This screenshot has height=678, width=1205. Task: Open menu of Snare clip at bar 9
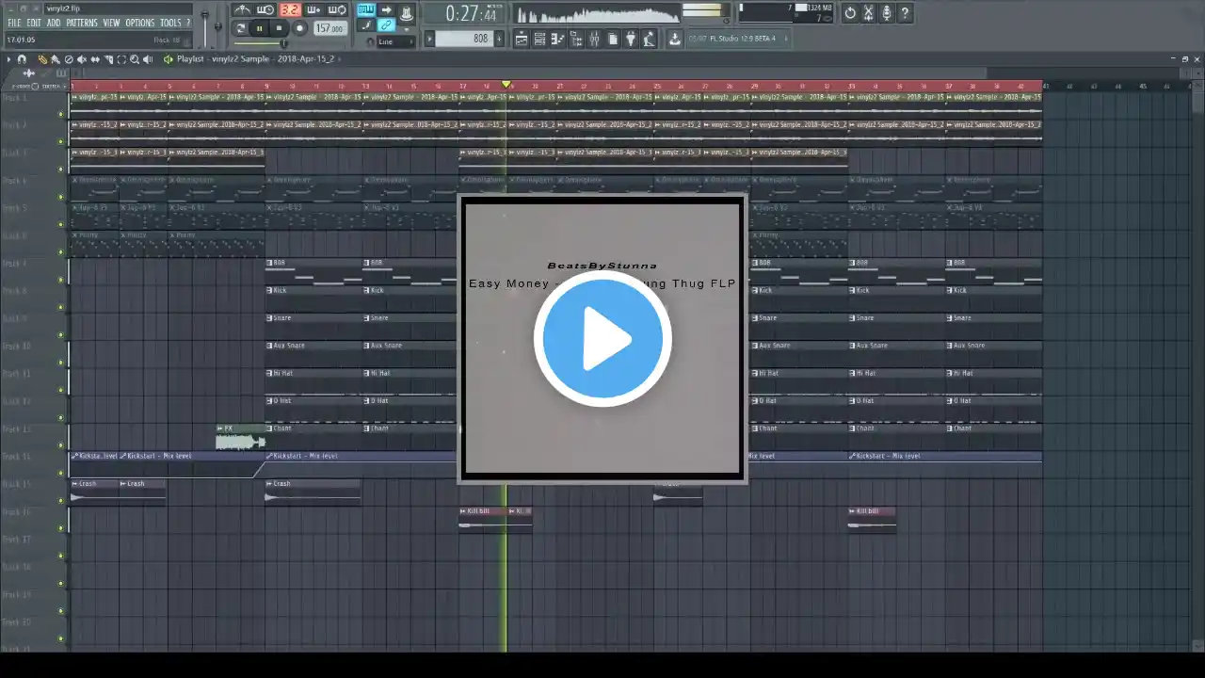[x=270, y=317]
